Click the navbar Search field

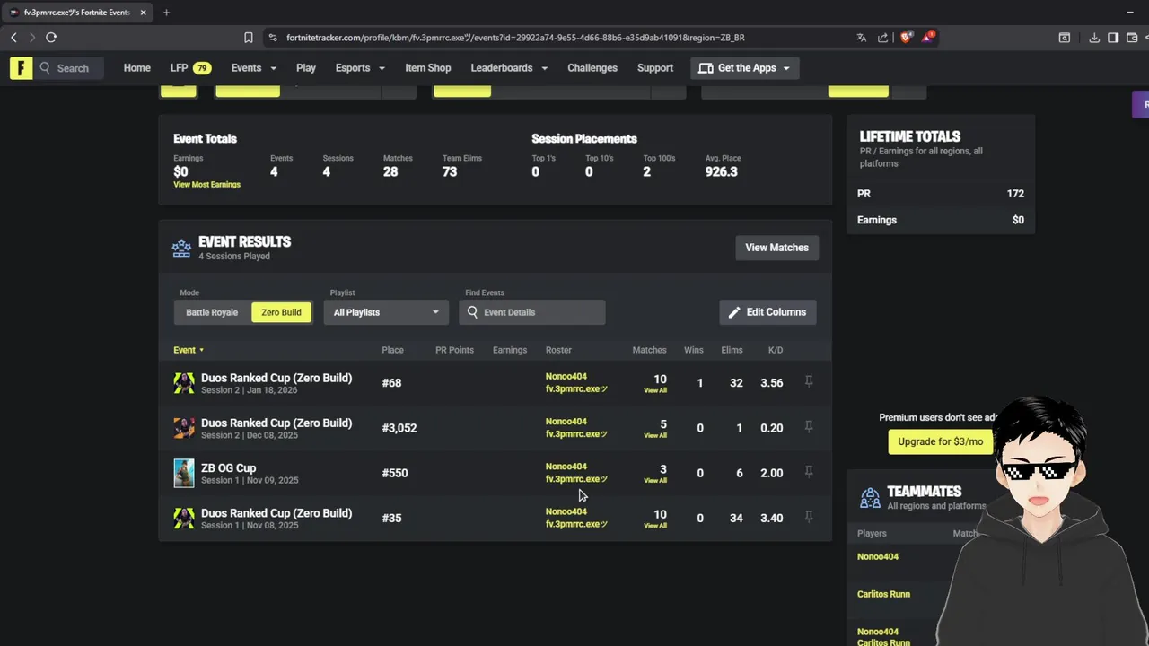pyautogui.click(x=71, y=68)
